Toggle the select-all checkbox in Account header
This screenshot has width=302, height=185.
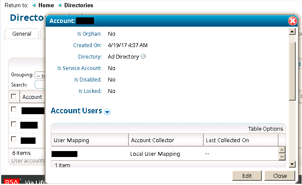point(14,97)
